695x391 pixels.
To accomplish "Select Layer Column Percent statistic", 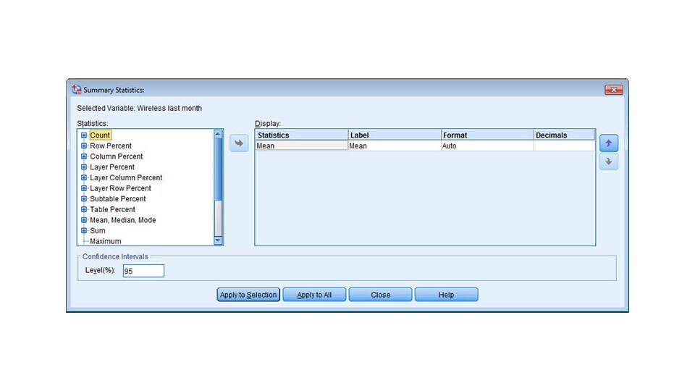I will [126, 178].
